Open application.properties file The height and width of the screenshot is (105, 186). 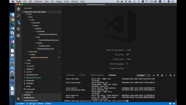(40, 57)
